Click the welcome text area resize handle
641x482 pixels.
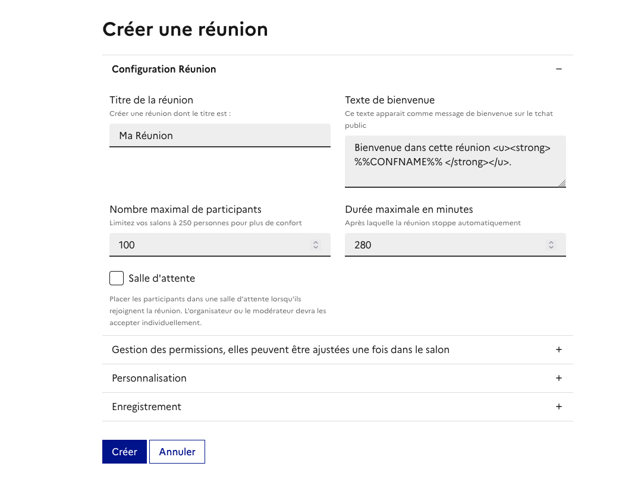(x=562, y=184)
